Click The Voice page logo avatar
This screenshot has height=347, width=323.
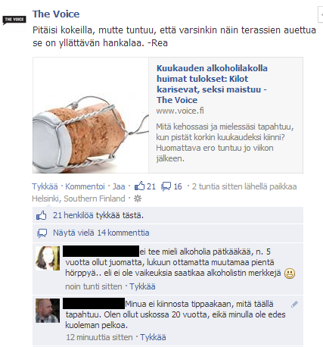click(14, 20)
